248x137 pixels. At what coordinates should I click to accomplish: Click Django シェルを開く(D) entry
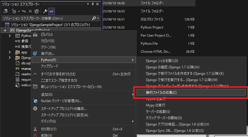coord(162,61)
